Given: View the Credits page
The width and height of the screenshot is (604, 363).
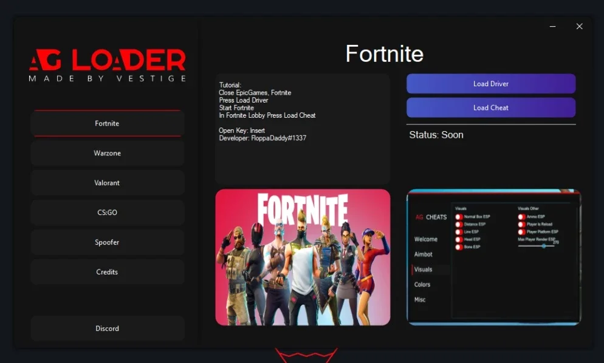Looking at the screenshot, I should (x=107, y=272).
